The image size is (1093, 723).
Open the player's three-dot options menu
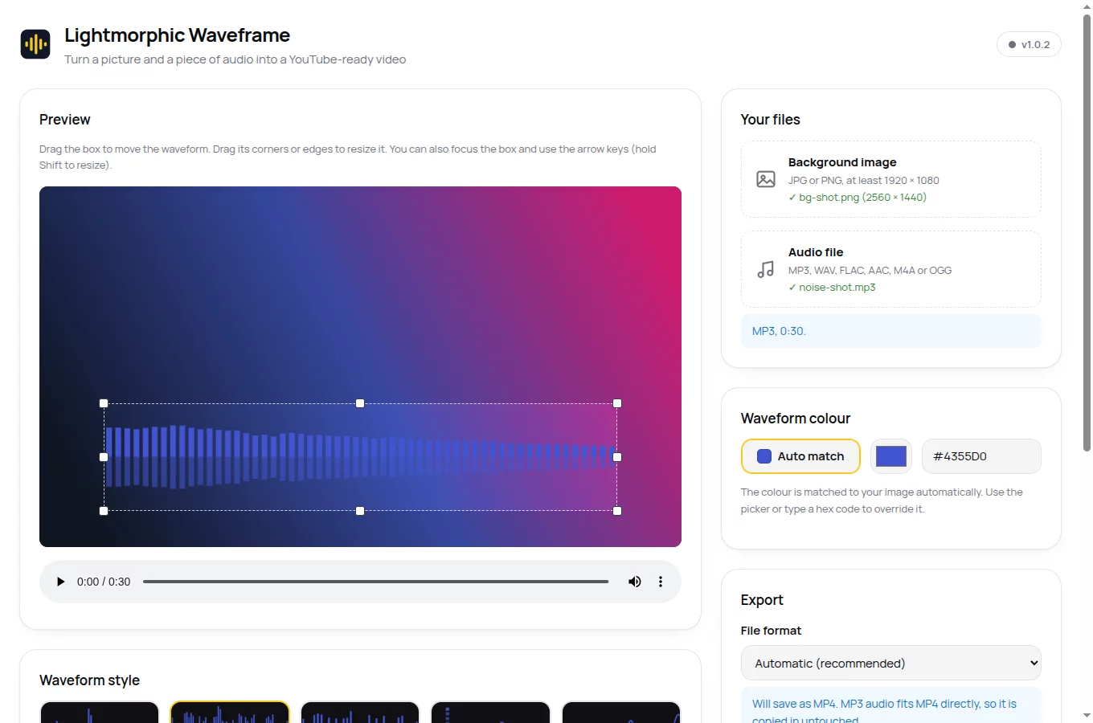pyautogui.click(x=661, y=582)
